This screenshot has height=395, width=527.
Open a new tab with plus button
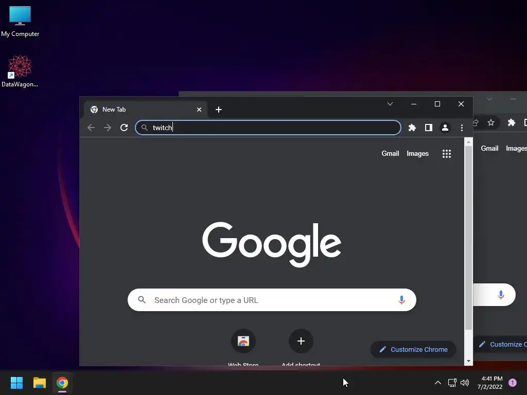click(218, 110)
